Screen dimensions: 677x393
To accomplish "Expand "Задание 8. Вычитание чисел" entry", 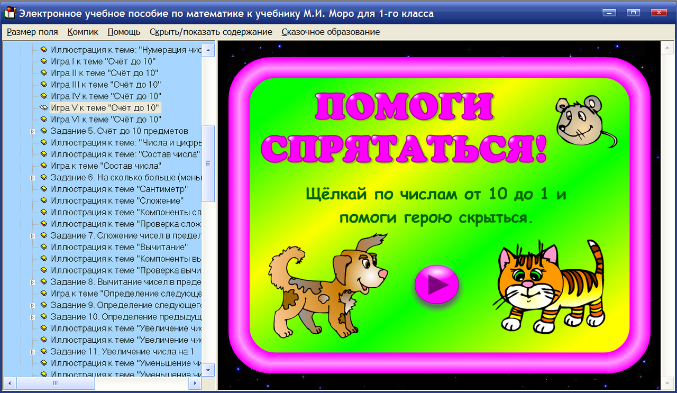I will coord(33,282).
